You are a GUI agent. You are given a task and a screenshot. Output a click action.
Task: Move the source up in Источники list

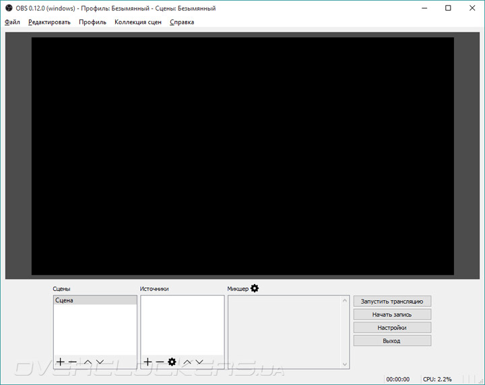(x=187, y=362)
